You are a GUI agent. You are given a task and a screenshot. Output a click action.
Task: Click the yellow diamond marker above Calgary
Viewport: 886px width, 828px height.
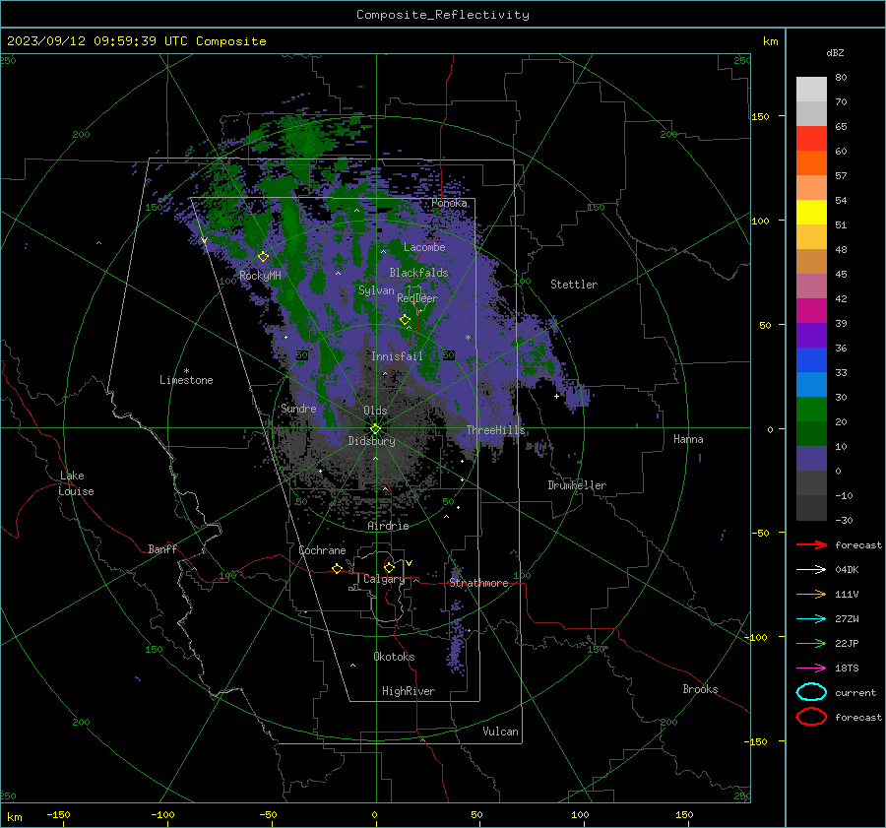389,567
